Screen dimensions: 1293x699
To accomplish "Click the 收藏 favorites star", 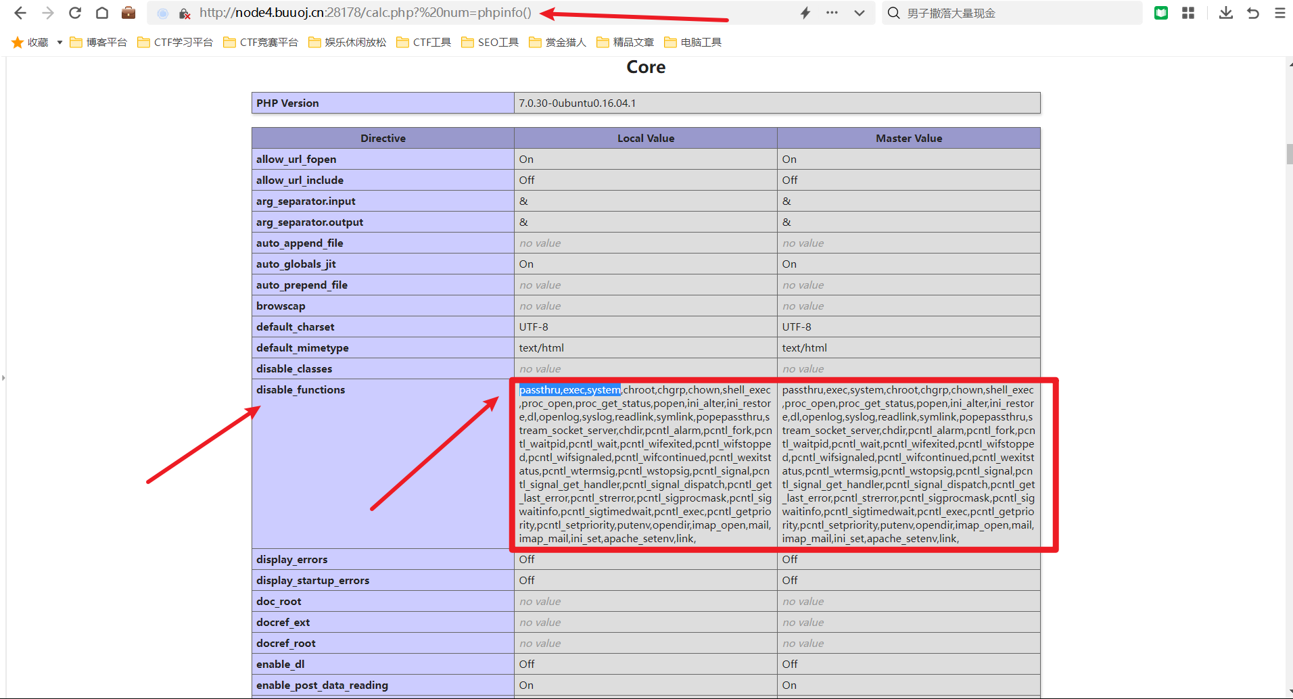I will [18, 43].
